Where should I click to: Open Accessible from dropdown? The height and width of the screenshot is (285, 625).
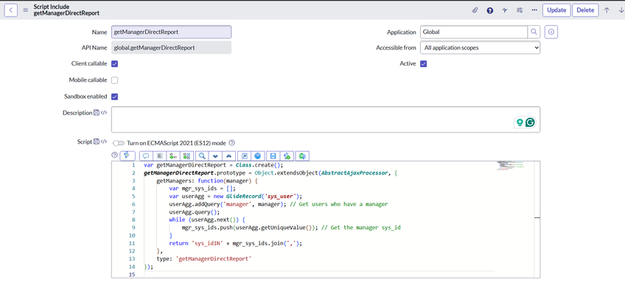coord(480,48)
